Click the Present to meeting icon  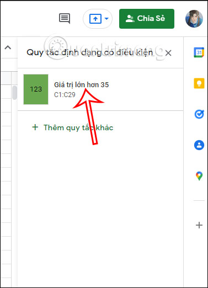[95, 19]
